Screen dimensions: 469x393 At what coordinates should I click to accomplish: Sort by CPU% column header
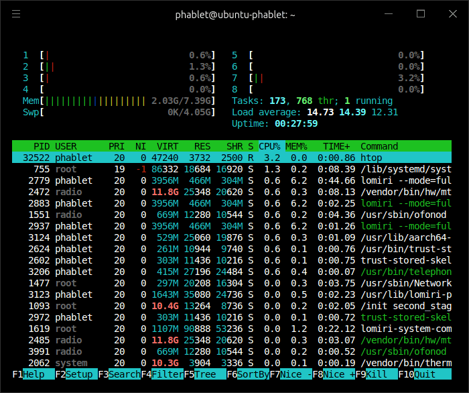click(269, 146)
